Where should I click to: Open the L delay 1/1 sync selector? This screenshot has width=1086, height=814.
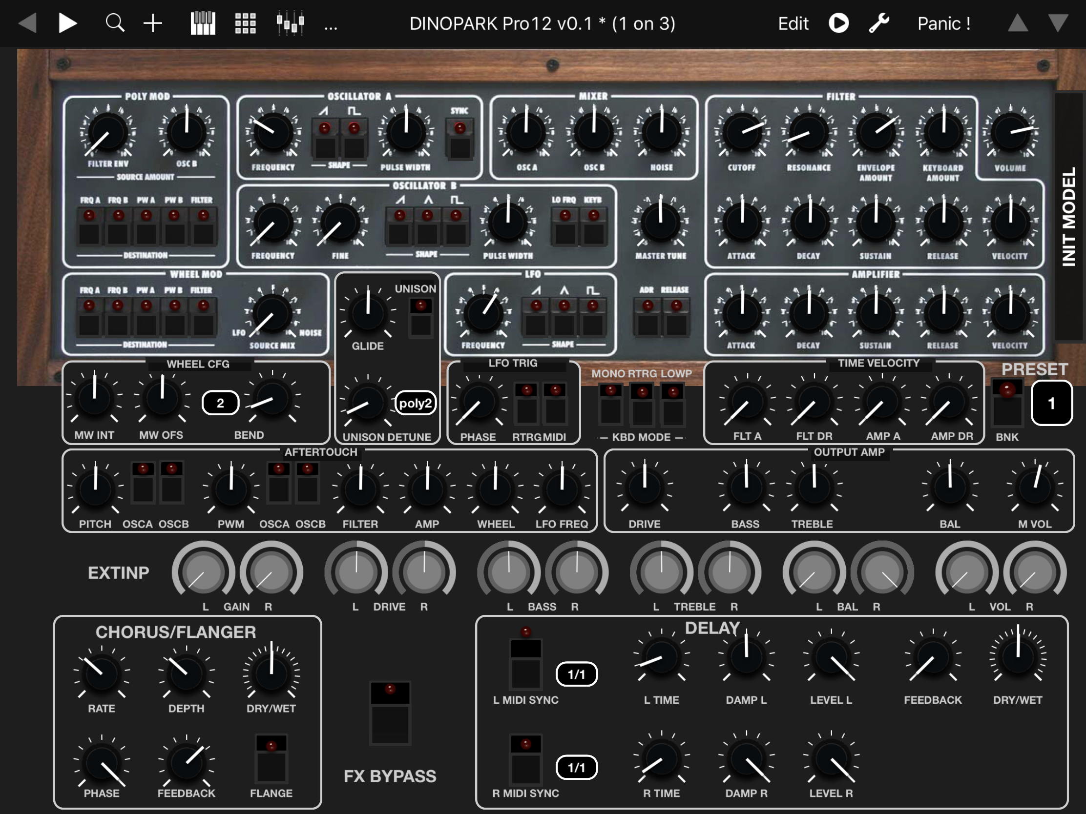576,674
